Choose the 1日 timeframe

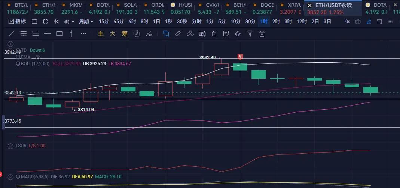156,22
